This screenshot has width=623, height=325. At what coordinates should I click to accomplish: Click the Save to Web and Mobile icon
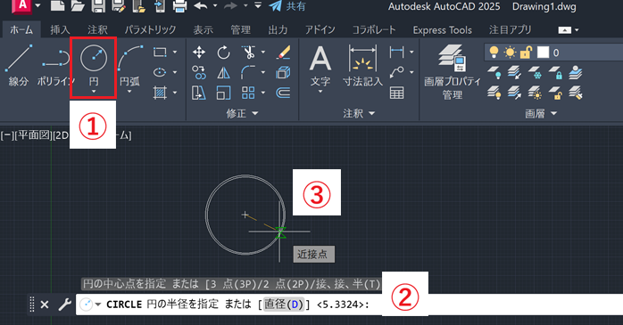click(160, 5)
